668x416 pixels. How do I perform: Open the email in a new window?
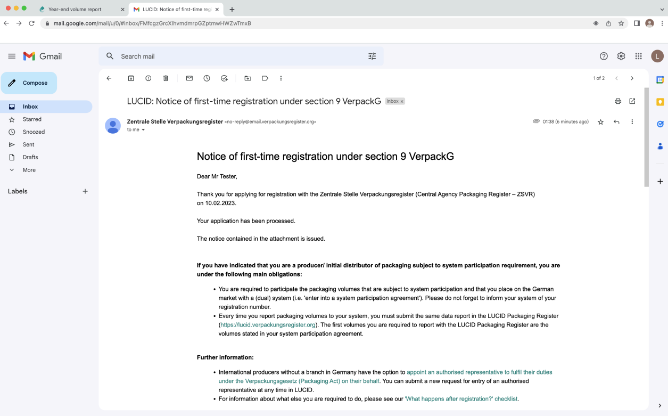(x=632, y=101)
